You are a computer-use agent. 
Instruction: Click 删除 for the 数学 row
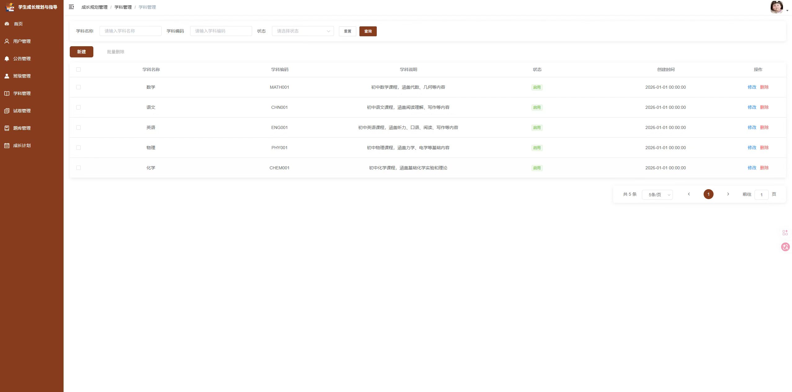pos(764,87)
